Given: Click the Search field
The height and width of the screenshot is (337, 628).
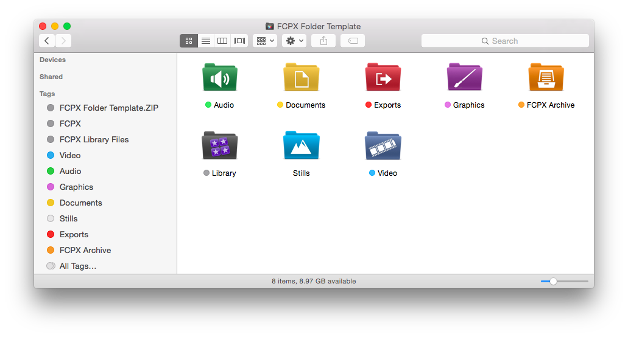Looking at the screenshot, I should pyautogui.click(x=505, y=41).
